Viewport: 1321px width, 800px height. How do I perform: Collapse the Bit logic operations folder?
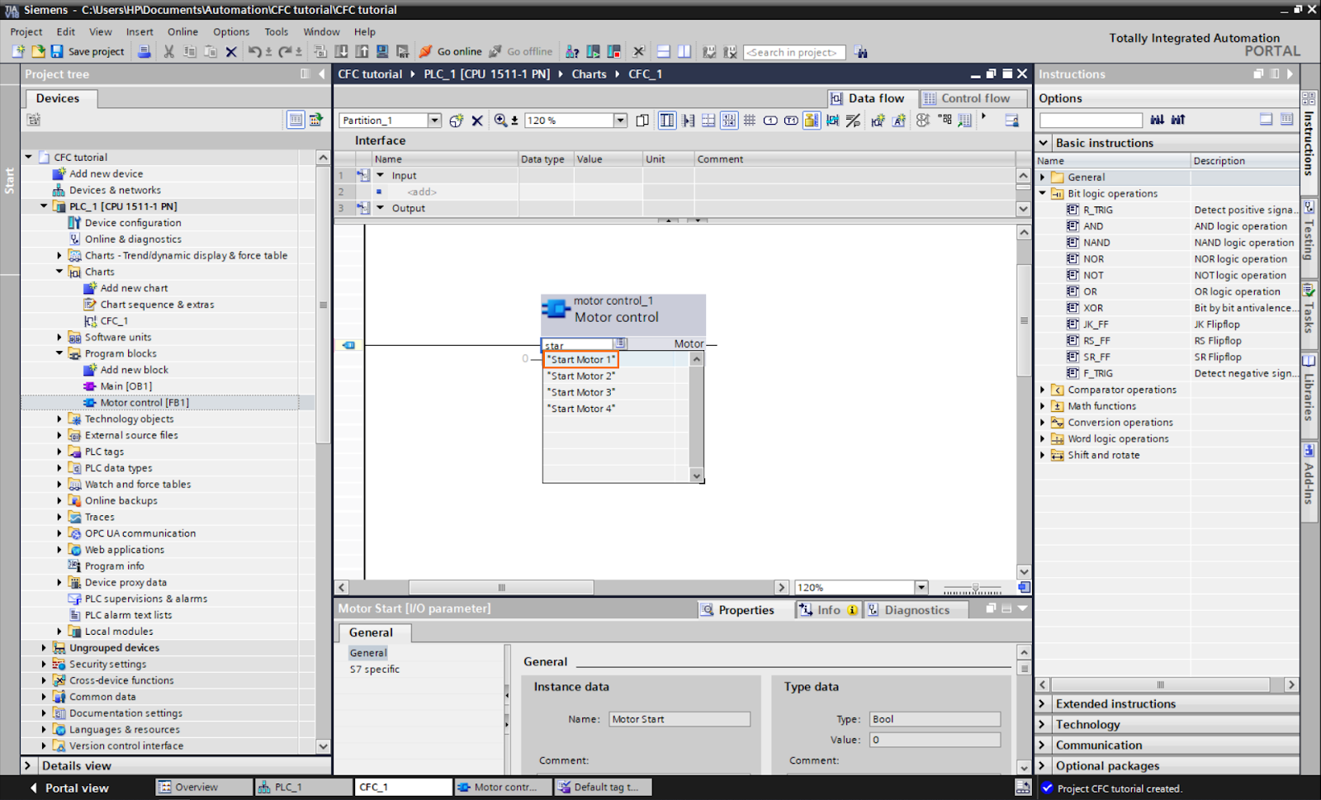pyautogui.click(x=1043, y=193)
